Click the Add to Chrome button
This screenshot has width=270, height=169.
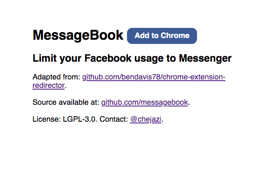(162, 35)
